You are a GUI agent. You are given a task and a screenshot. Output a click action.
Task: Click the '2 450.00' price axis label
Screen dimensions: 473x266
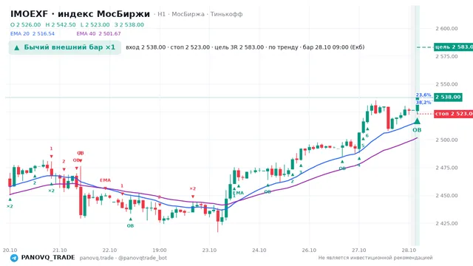pyautogui.click(x=446, y=195)
